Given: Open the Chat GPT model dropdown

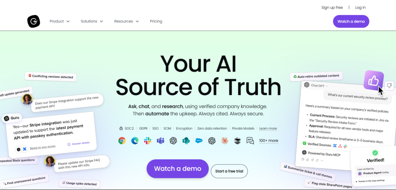Looking at the screenshot, I should tap(319, 86).
